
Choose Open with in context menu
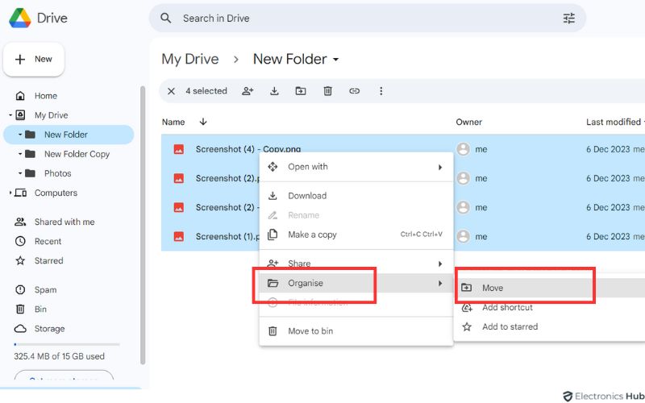coord(356,167)
